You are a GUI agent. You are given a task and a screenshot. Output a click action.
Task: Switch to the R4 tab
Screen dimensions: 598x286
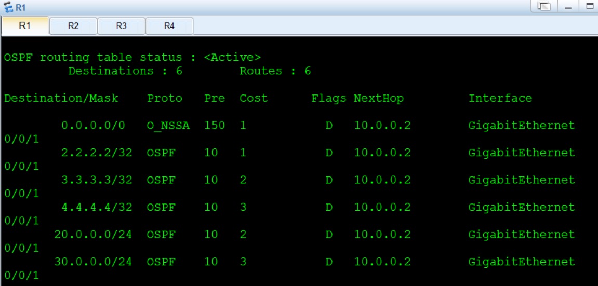coord(169,26)
